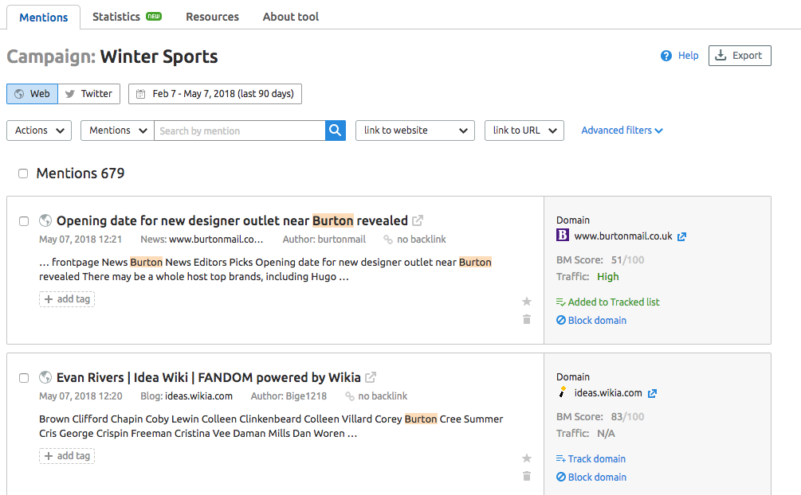Viewport: 801px width, 495px height.
Task: Expand Advanced filters
Action: click(622, 131)
